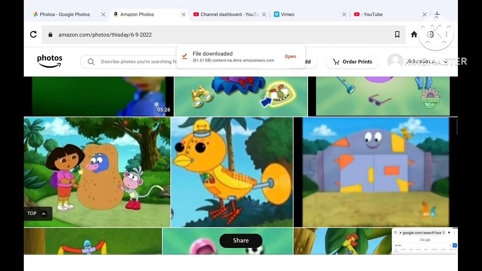This screenshot has width=482, height=271.
Task: Click the Order Prints cart icon
Action: point(336,62)
